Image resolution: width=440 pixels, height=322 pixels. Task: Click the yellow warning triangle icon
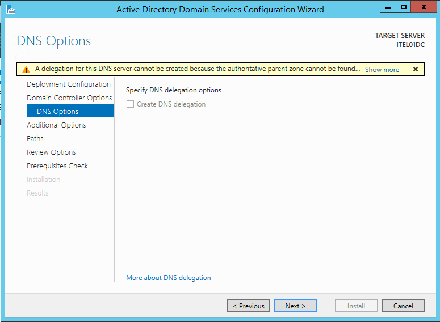[x=26, y=70]
